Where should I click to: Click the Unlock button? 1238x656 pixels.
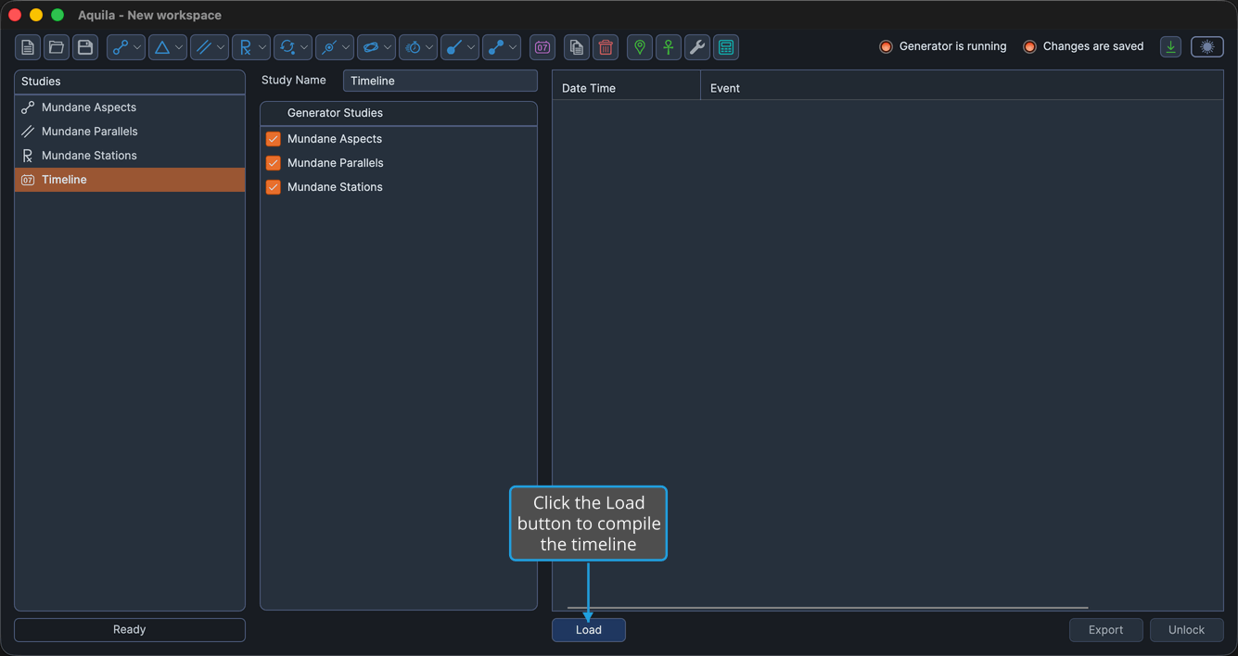(1186, 630)
